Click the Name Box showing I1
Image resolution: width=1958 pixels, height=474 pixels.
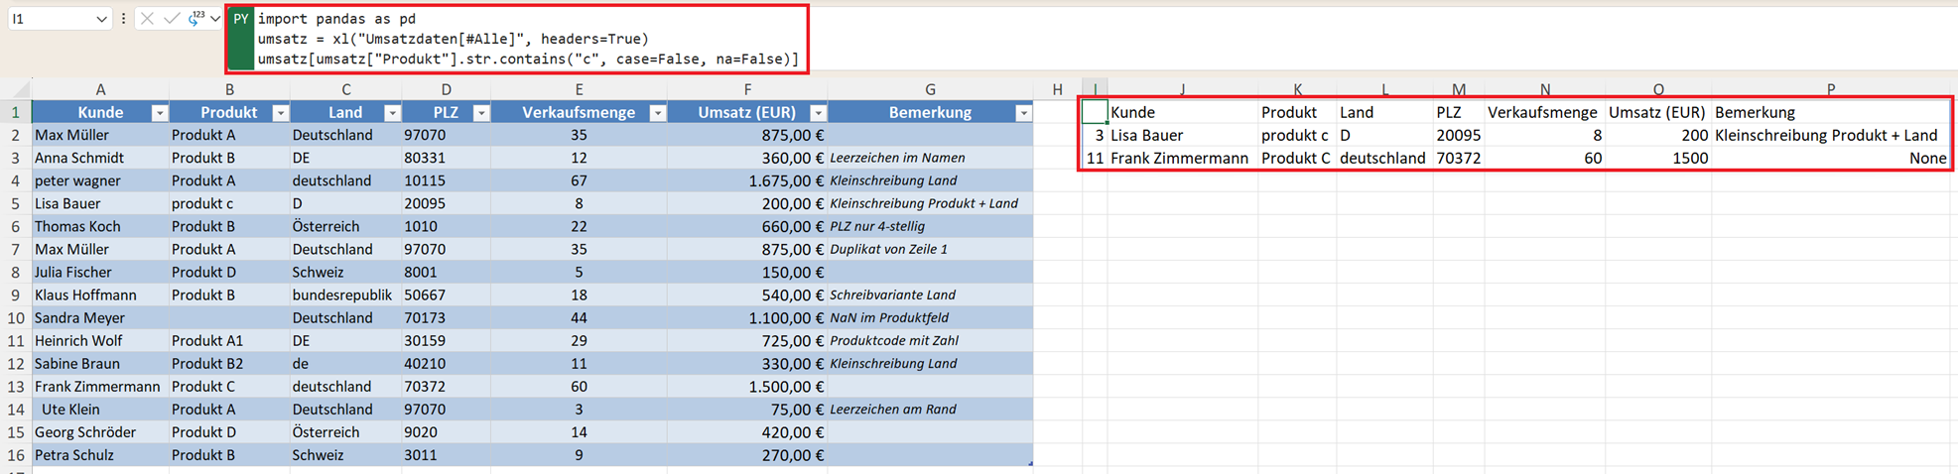tap(50, 19)
